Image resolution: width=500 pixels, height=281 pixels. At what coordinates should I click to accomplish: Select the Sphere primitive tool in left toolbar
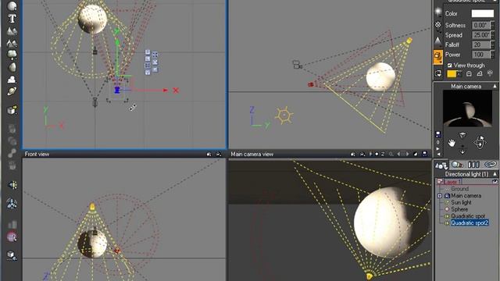pos(12,5)
